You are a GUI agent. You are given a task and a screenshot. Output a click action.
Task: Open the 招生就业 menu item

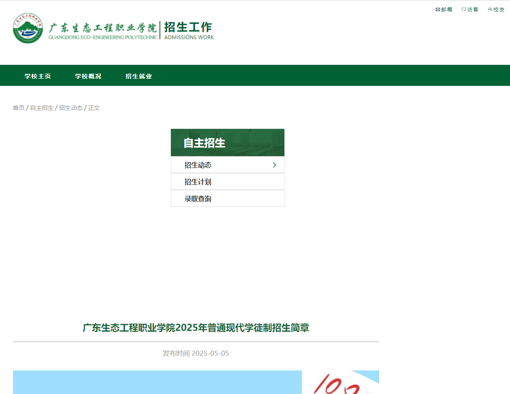tap(139, 76)
